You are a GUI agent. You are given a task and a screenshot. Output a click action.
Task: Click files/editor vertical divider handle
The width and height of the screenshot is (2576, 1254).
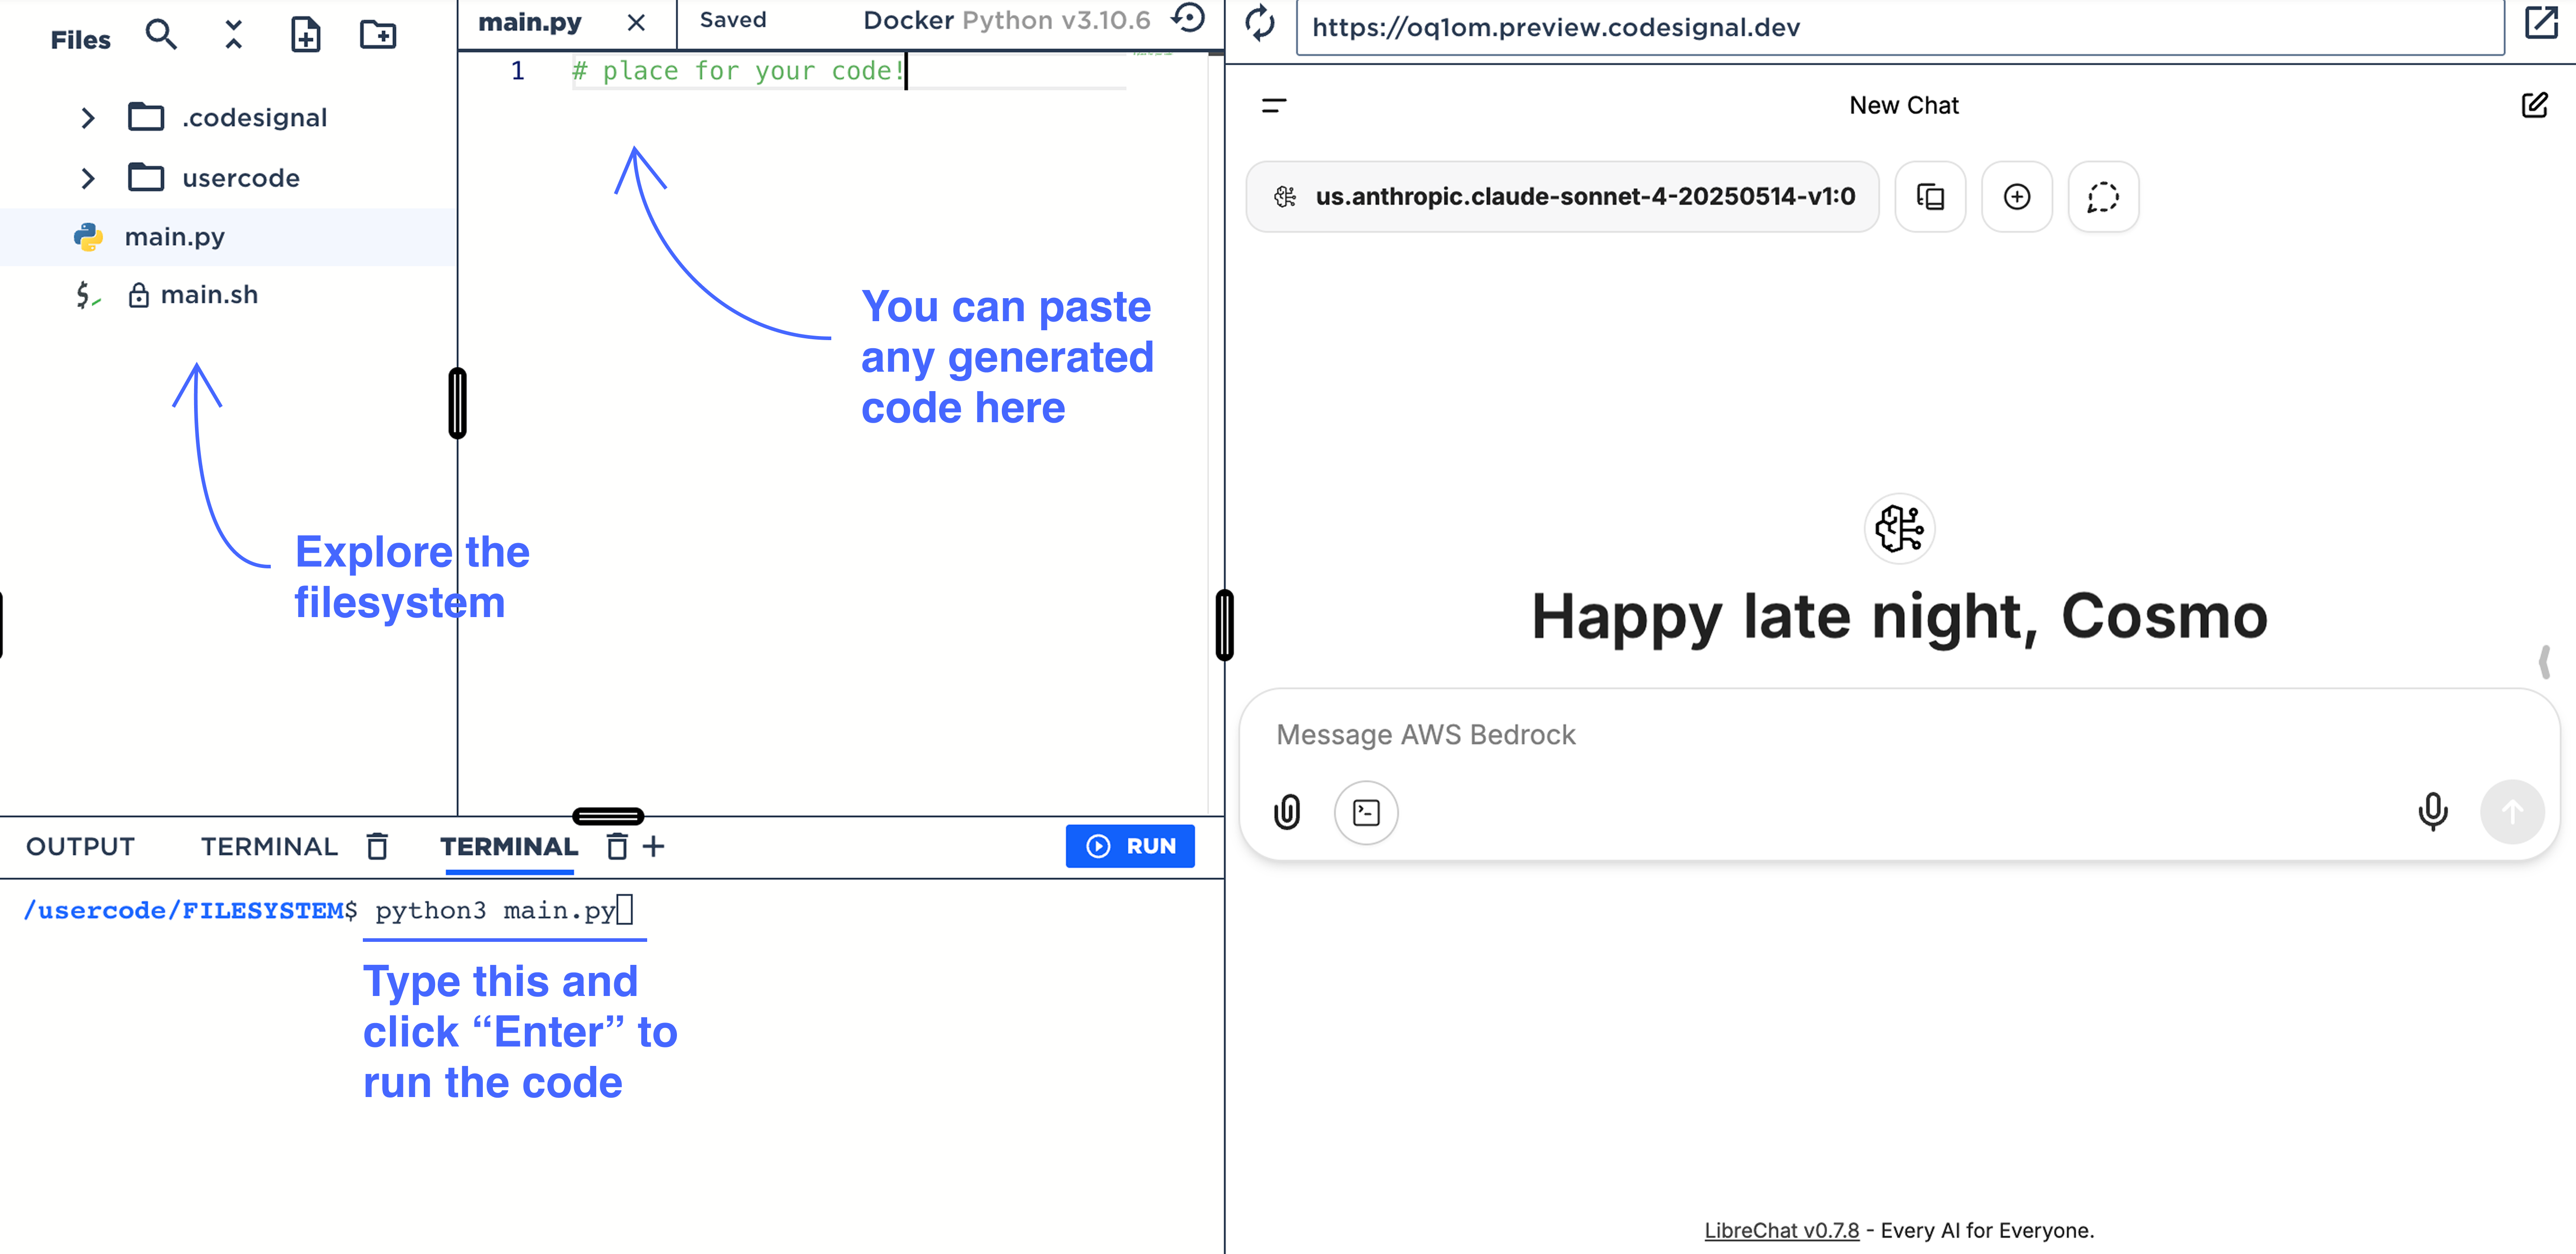[457, 403]
